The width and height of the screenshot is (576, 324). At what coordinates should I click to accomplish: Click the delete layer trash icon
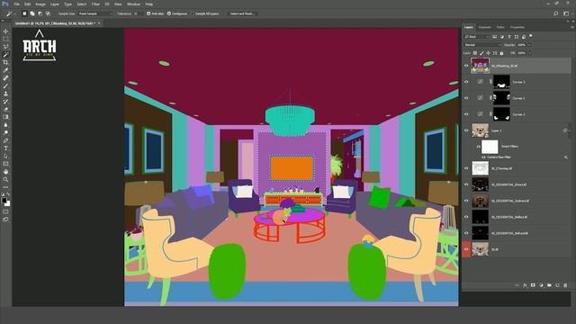[565, 285]
